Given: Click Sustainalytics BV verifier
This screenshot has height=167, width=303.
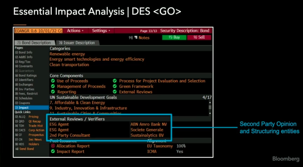Looking at the screenshot, I should (147, 135).
